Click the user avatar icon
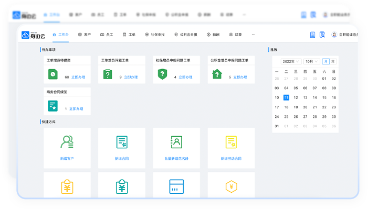This screenshot has height=209, width=368. (334, 35)
